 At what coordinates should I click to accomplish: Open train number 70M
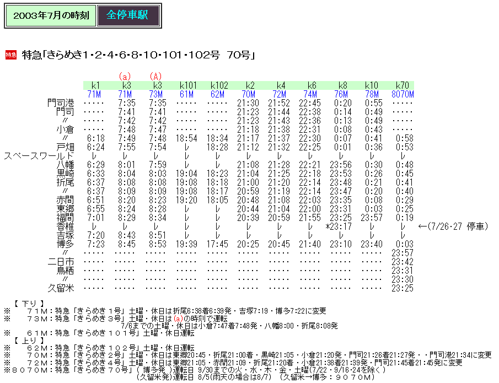coord(249,94)
